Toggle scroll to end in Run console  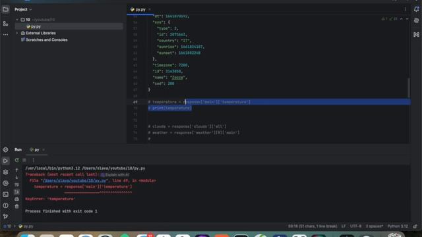(16, 192)
